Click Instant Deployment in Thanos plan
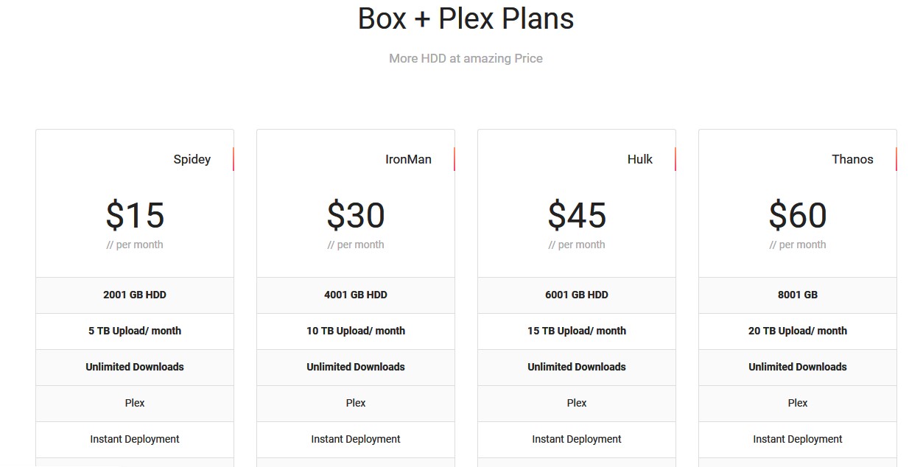This screenshot has width=923, height=467. 798,439
